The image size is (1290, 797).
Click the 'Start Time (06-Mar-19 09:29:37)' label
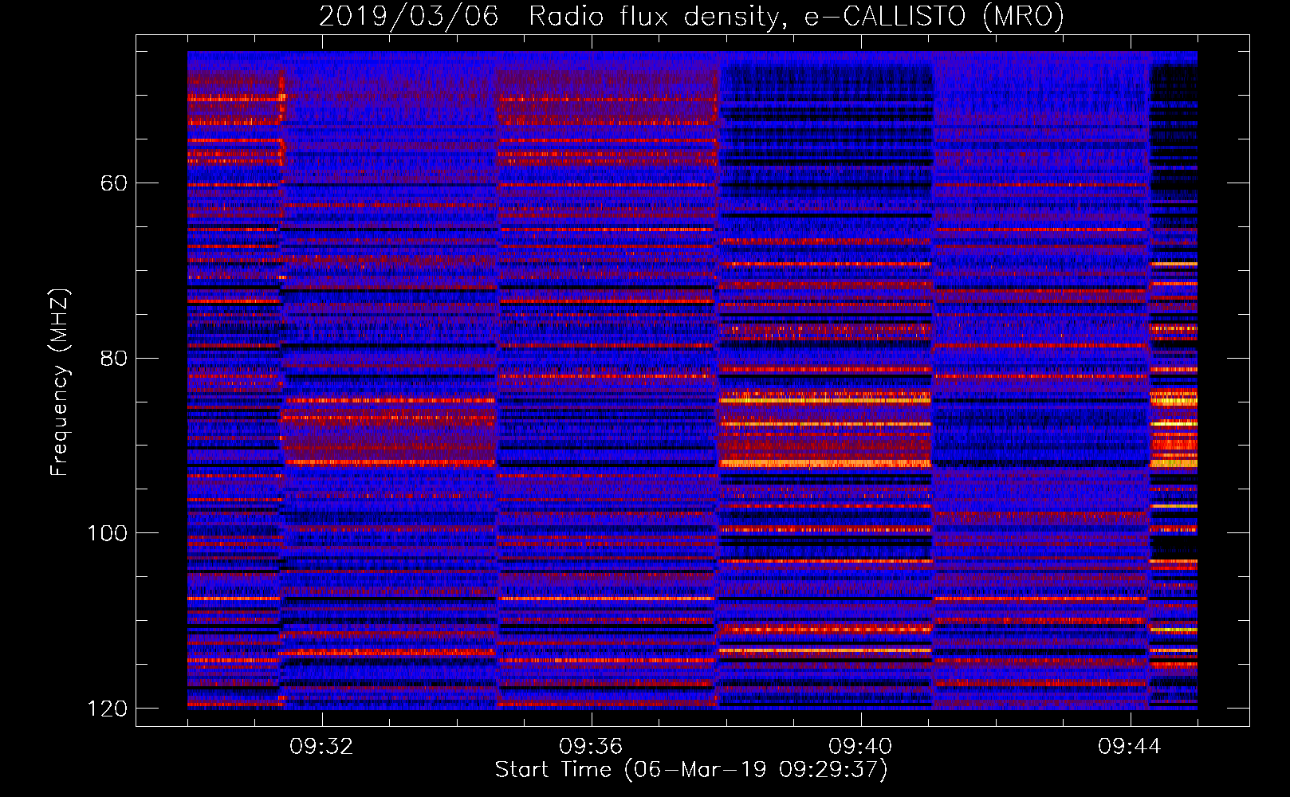point(691,770)
